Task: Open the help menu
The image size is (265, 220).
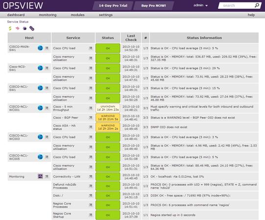Action: (251, 15)
